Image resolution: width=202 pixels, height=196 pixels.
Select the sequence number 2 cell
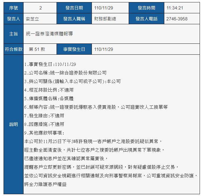pyautogui.click(x=40, y=8)
